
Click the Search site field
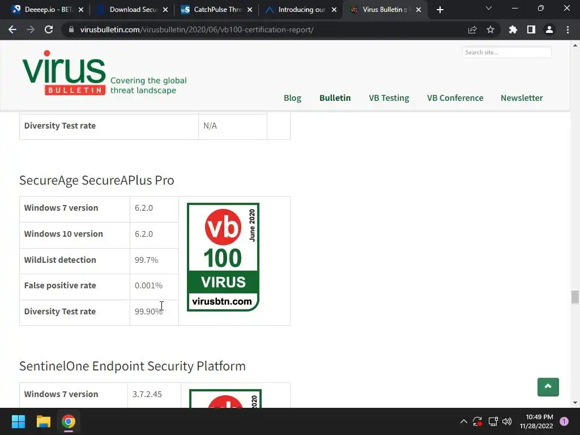point(506,52)
